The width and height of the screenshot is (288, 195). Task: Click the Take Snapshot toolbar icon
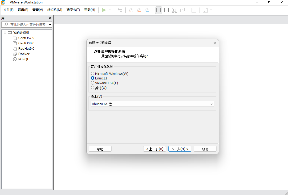[131, 10]
